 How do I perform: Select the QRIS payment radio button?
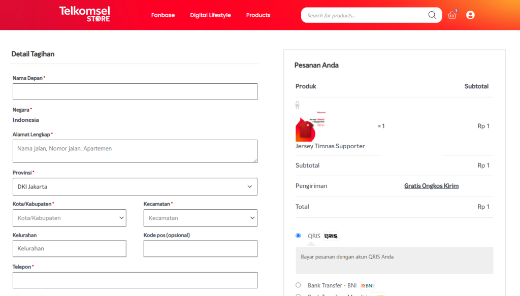click(x=298, y=236)
